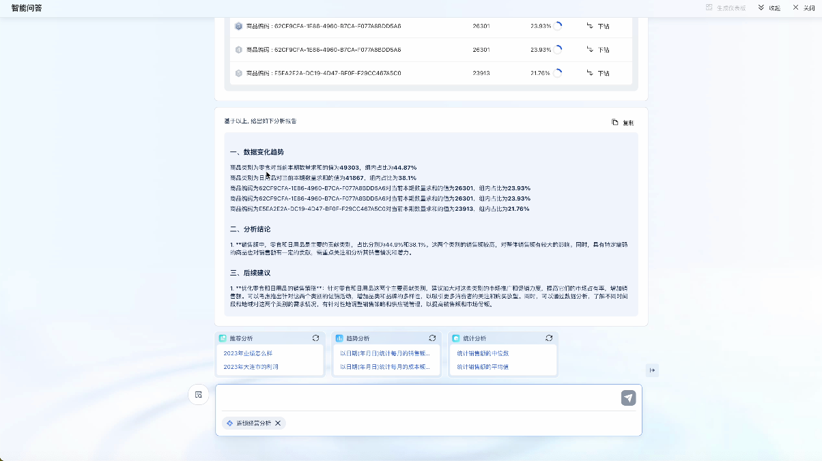The height and width of the screenshot is (461, 822).
Task: Refresh the 统计分析 suggestions
Action: point(549,338)
